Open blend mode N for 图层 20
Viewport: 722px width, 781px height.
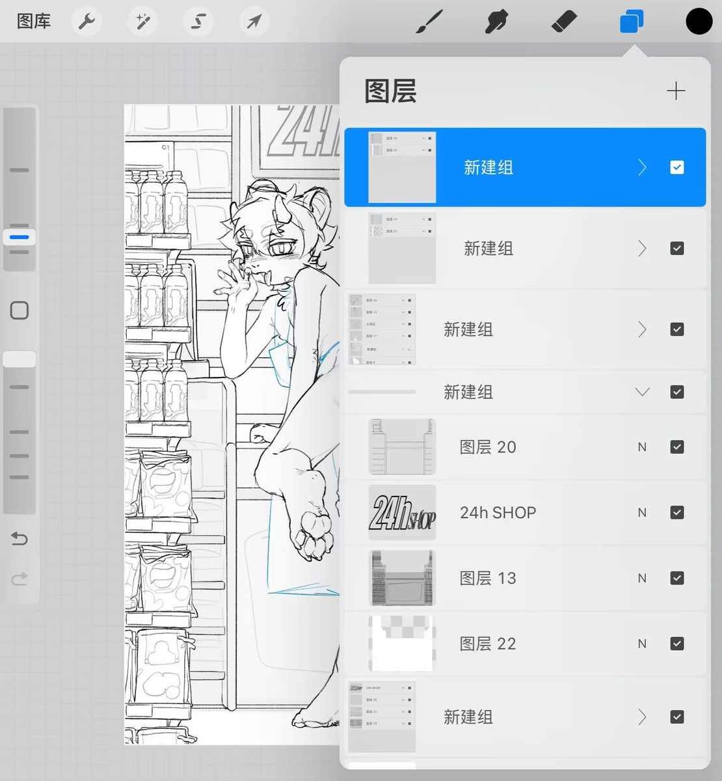tap(642, 447)
